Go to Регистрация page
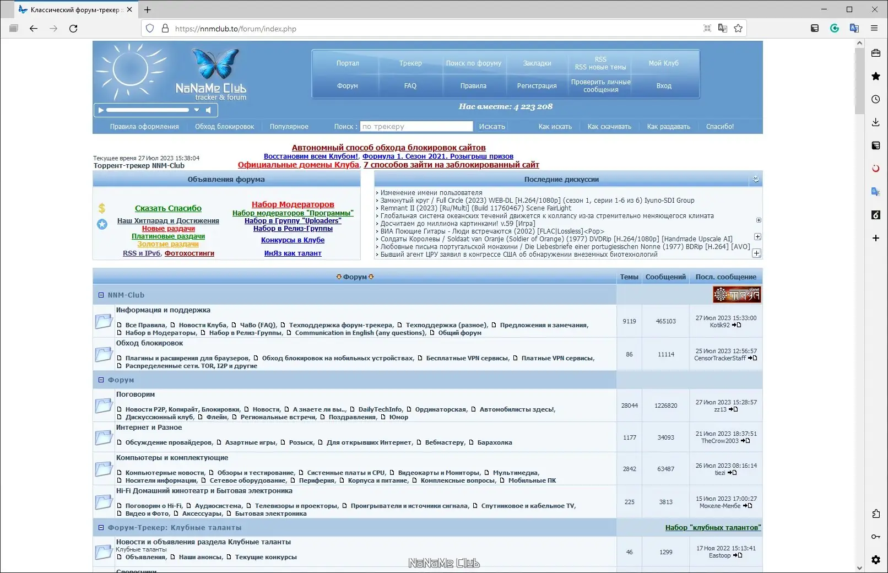Image resolution: width=888 pixels, height=573 pixels. pos(537,86)
